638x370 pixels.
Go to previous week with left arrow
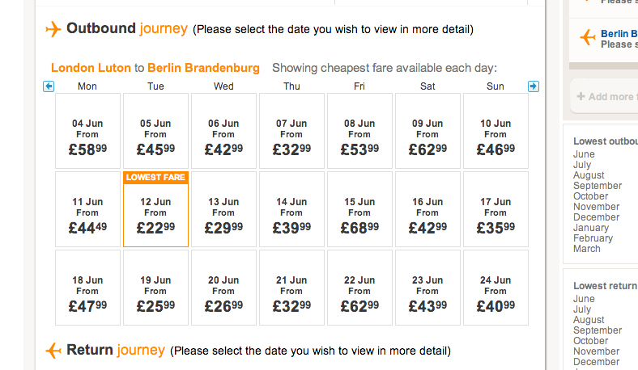49,86
